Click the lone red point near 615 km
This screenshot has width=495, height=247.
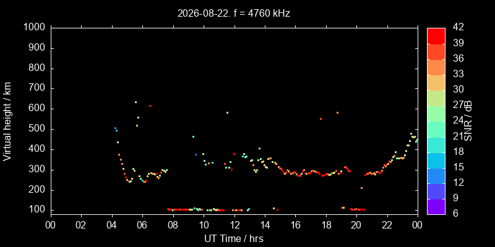(x=150, y=106)
